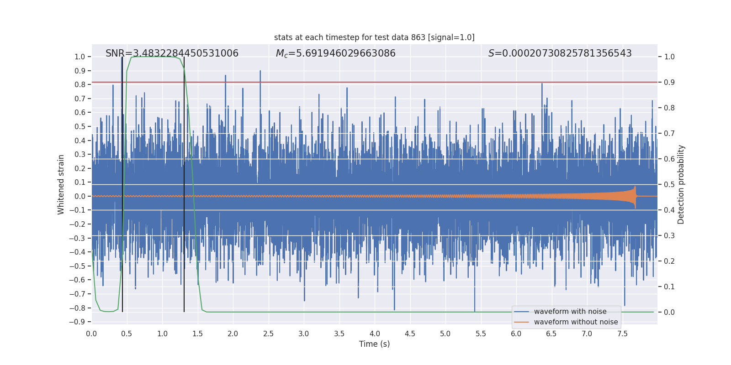Click detection probability tick label 0.4
Viewport: 731px width, 365px height.
pyautogui.click(x=669, y=210)
